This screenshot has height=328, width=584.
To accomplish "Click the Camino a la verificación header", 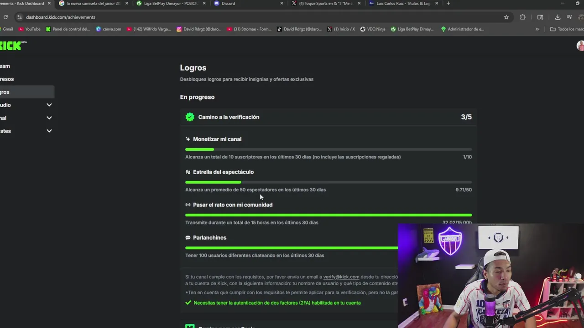I will coord(328,117).
